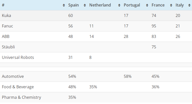The width and height of the screenshot is (192, 104).
Task: Click the Spain column header text
Action: (73, 5)
